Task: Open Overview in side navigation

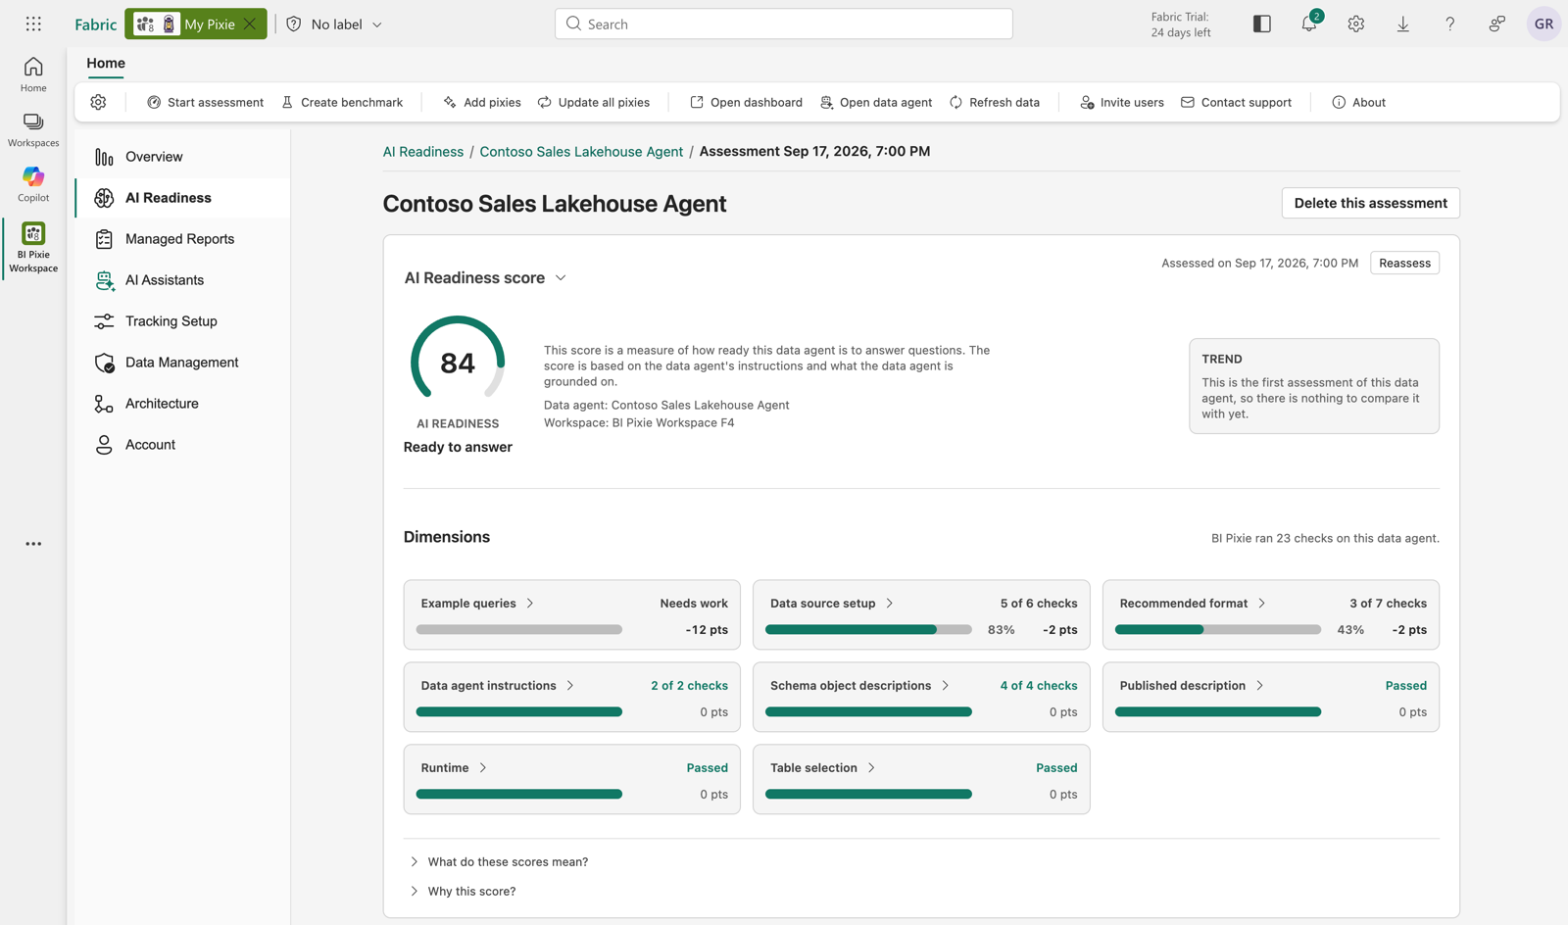Action: (183, 157)
